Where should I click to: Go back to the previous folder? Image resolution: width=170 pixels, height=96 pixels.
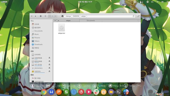[x=41, y=16]
